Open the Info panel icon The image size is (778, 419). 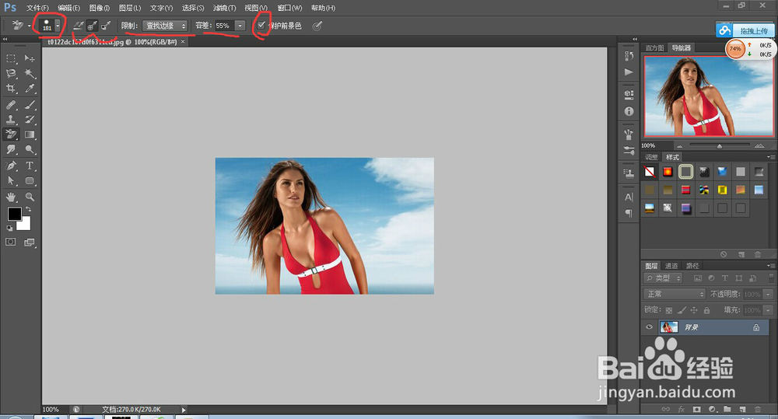(629, 112)
